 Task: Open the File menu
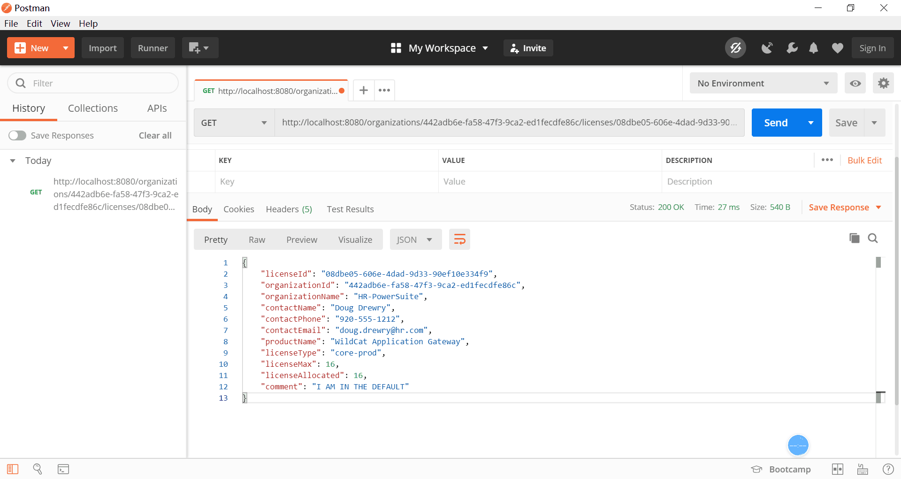coord(11,23)
